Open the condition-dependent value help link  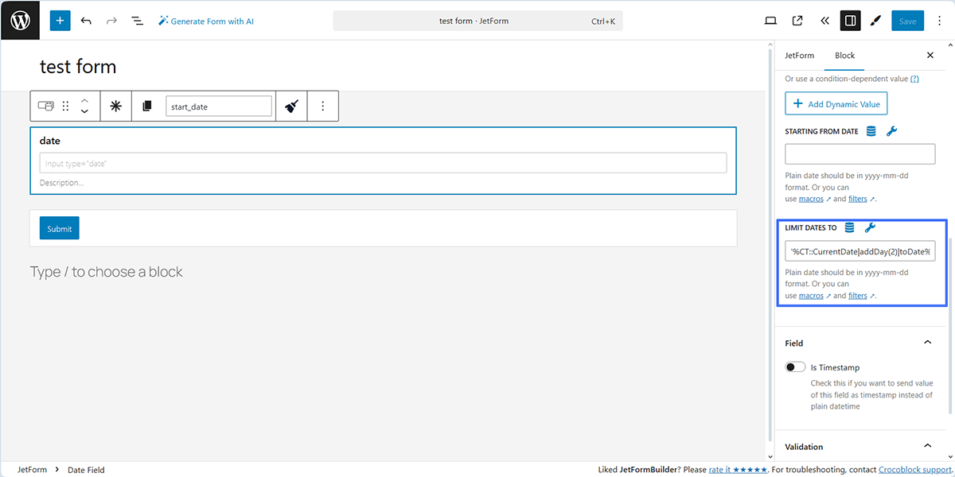914,79
